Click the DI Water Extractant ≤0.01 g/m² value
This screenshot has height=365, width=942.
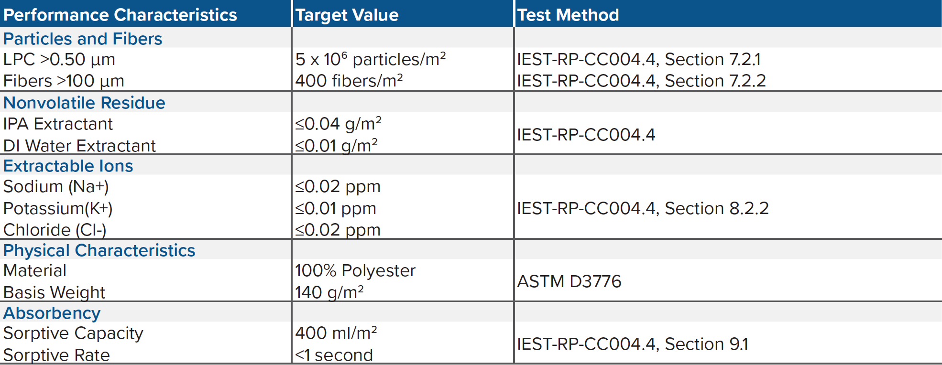coord(336,145)
